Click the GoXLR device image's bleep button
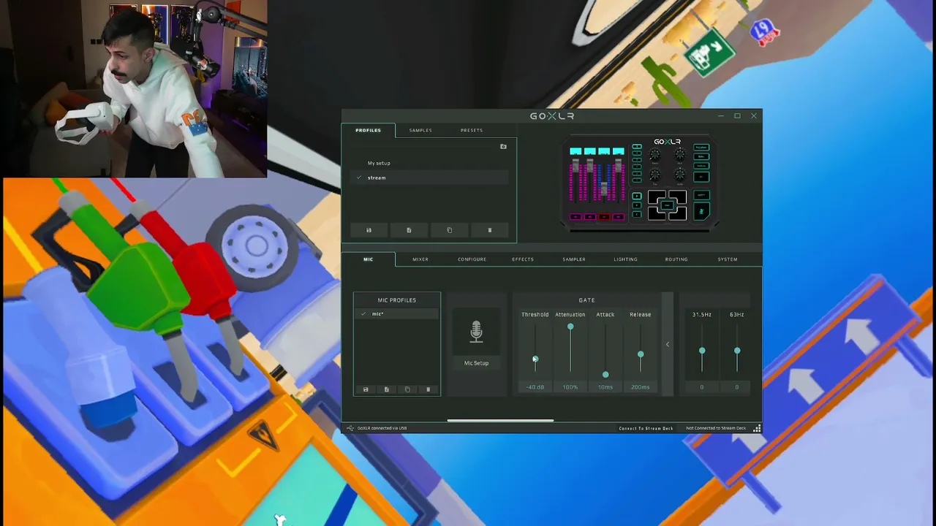The height and width of the screenshot is (526, 936). (x=701, y=196)
